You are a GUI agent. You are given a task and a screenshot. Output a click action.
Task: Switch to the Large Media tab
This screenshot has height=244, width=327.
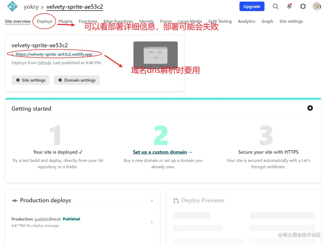click(190, 21)
